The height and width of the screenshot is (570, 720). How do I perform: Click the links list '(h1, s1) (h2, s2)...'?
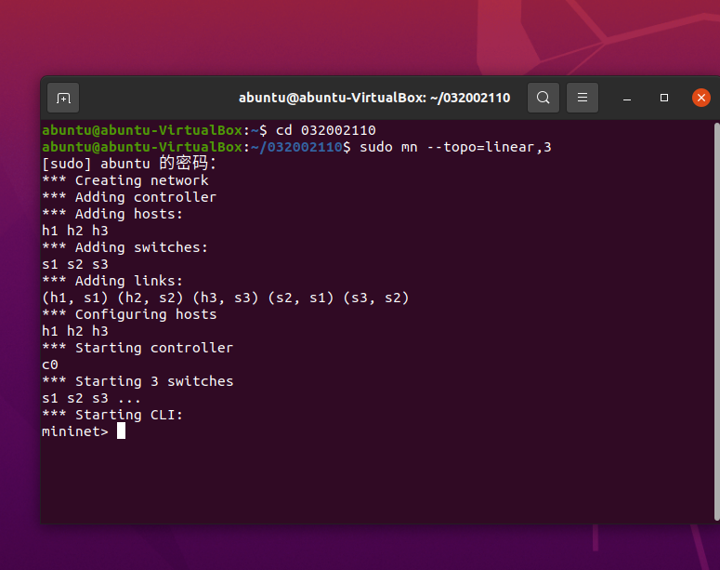(x=226, y=298)
